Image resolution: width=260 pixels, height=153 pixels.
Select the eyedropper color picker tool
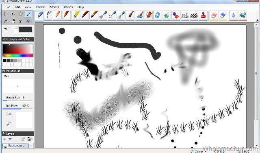coord(6,21)
